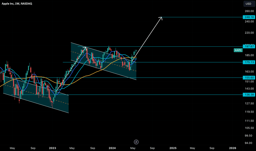256x151 pixels.
Task: Select the 197.67 price level label
Action: click(249, 47)
